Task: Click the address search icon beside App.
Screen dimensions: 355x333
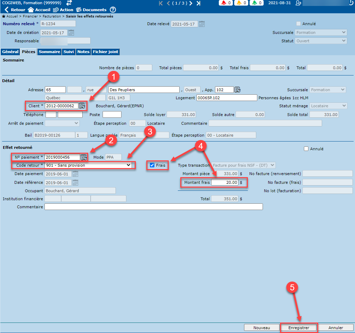Action: [x=237, y=90]
